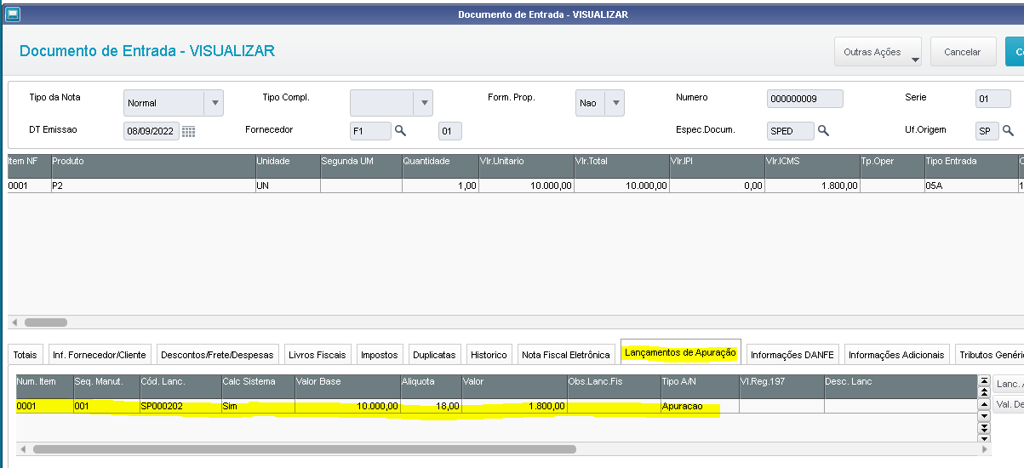Screen dimensions: 1024x468
Task: Switch to the Totais tab
Action: 26,355
